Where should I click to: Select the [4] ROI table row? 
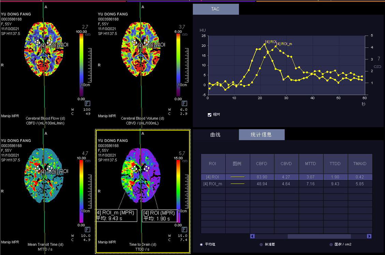pos(287,177)
